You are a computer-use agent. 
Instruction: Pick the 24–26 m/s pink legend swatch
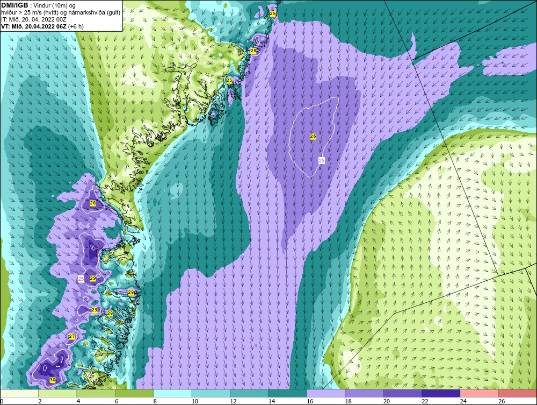[480, 393]
